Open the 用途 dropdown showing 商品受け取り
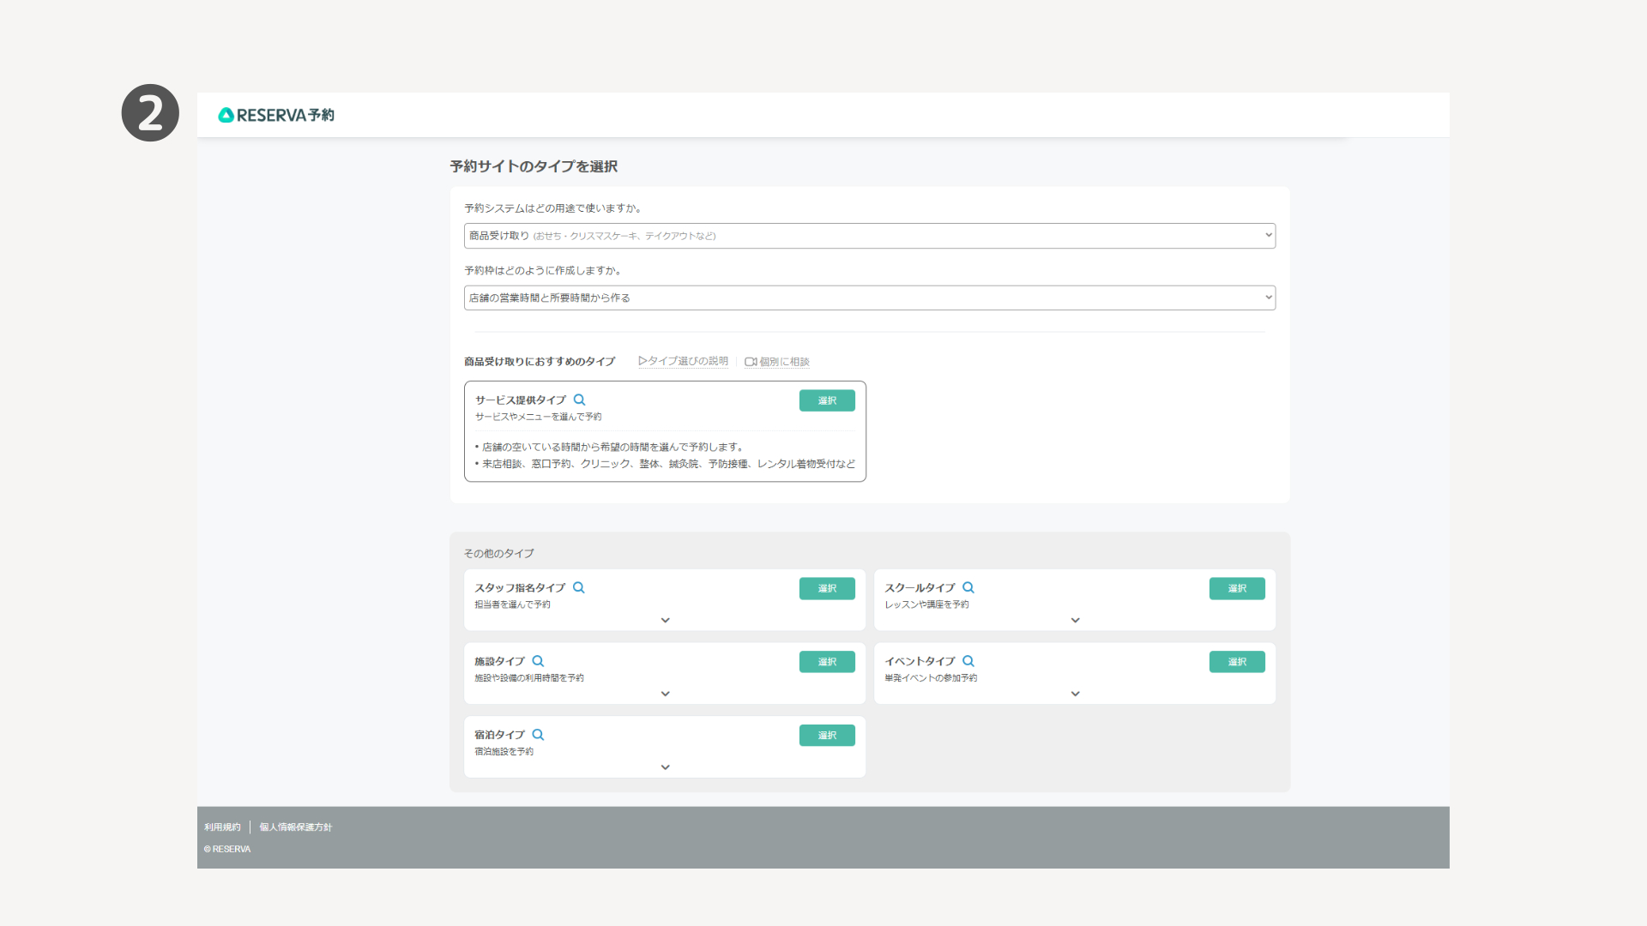Image resolution: width=1647 pixels, height=926 pixels. [870, 236]
